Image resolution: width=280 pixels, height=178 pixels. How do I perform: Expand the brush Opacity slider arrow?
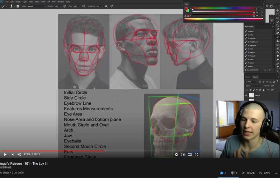[x=61, y=6]
